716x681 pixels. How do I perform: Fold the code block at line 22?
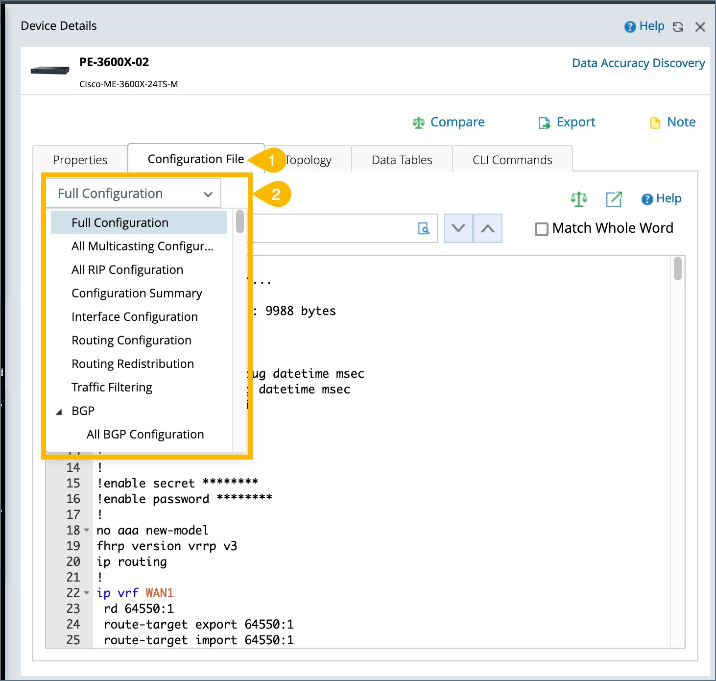click(87, 593)
